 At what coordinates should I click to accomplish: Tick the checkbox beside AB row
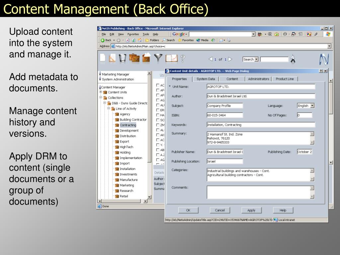tap(158, 150)
